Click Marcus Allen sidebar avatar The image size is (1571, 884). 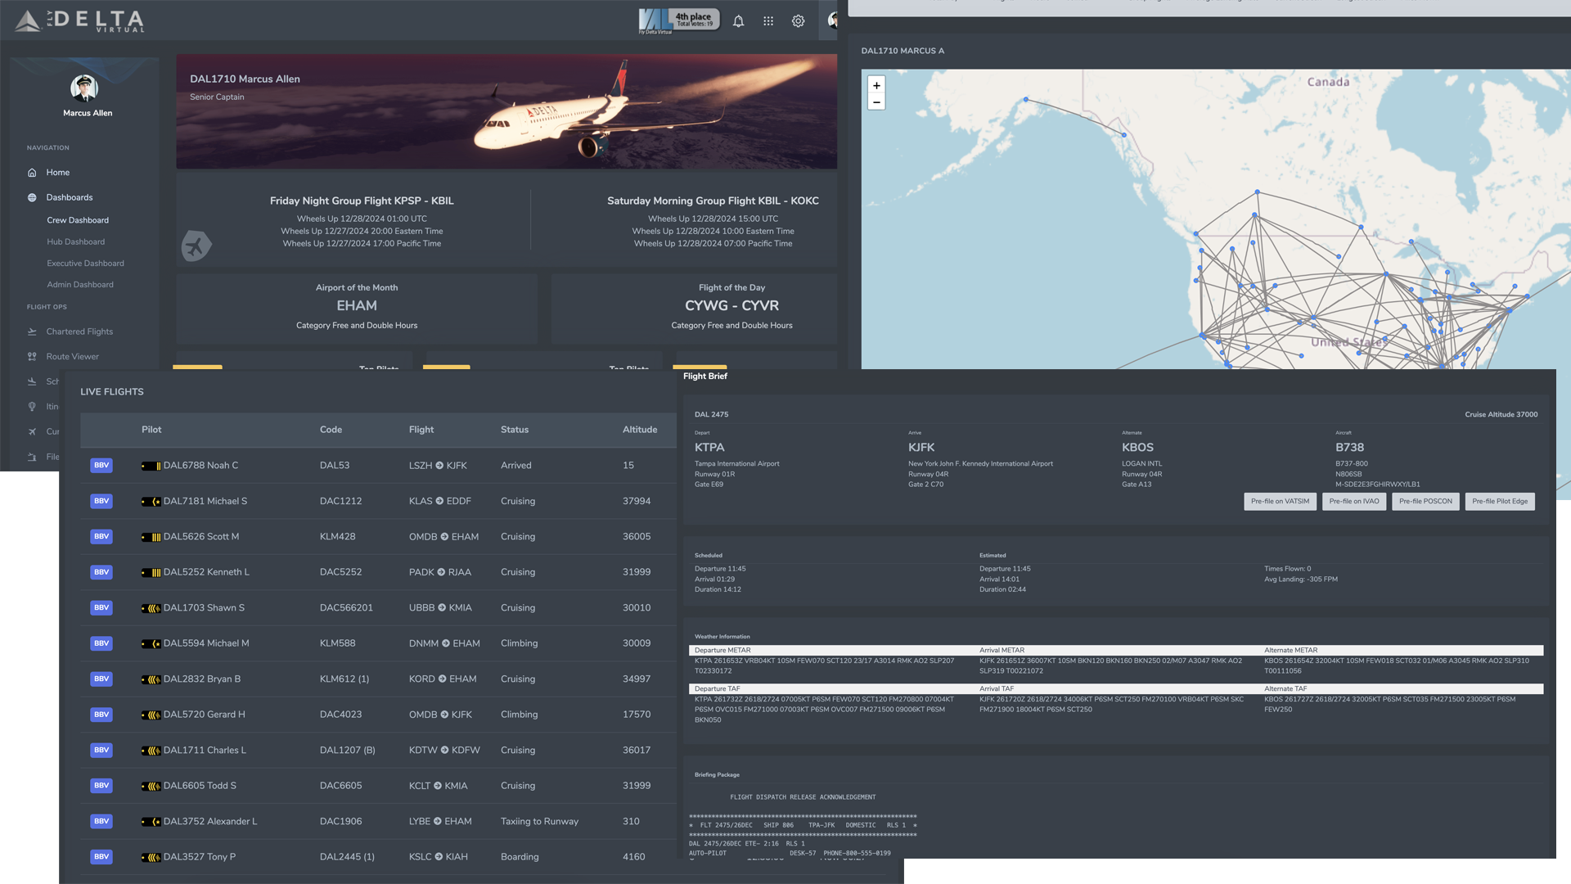(x=84, y=88)
